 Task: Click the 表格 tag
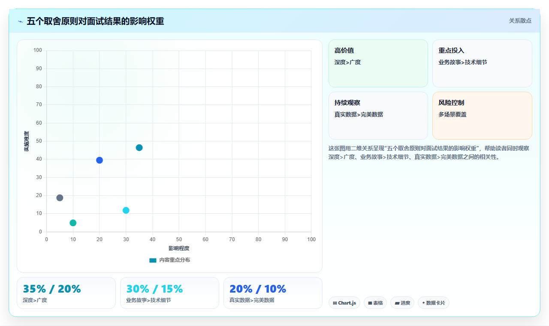click(375, 303)
